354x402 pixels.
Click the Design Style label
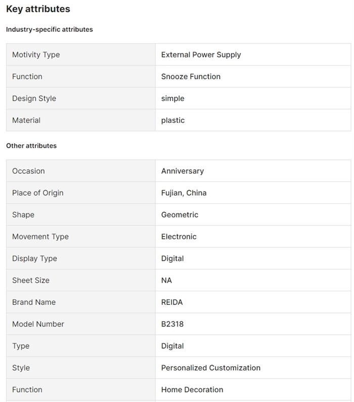pyautogui.click(x=34, y=98)
